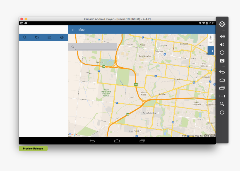Click the location icon in the status bar
240x171 pixels.
pos(200,23)
